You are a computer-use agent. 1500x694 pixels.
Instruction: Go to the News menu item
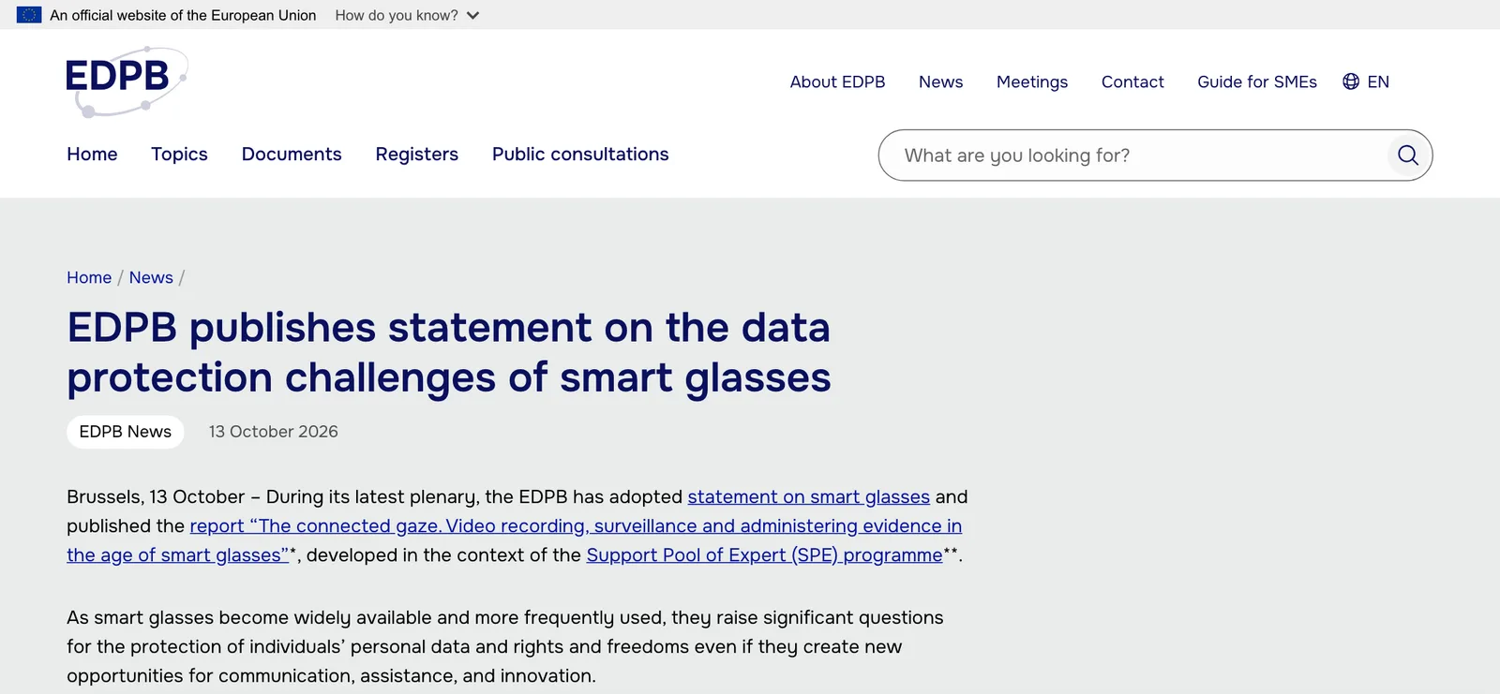[x=940, y=81]
